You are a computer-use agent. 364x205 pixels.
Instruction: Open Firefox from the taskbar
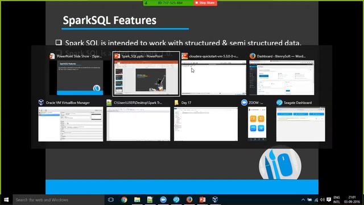tap(189, 200)
